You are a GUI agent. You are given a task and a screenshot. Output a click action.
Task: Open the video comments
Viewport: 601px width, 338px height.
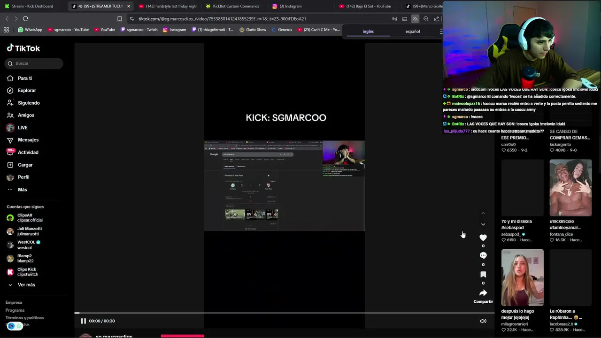(x=483, y=256)
